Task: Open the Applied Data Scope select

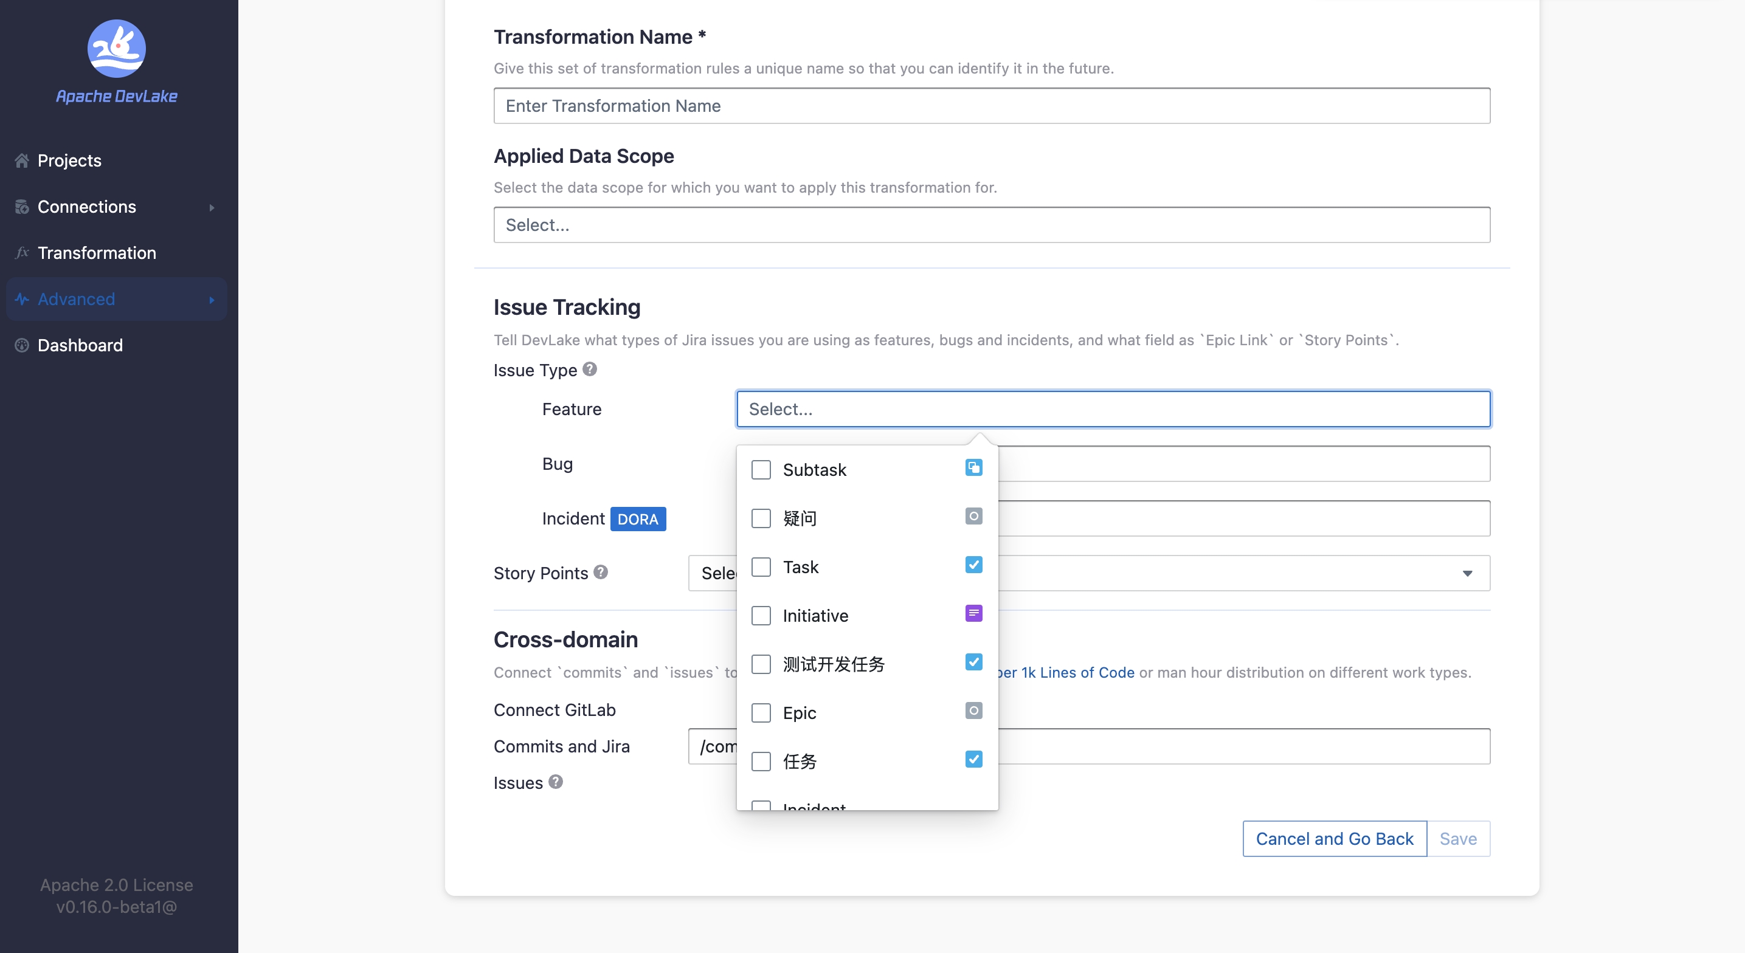Action: 992,225
